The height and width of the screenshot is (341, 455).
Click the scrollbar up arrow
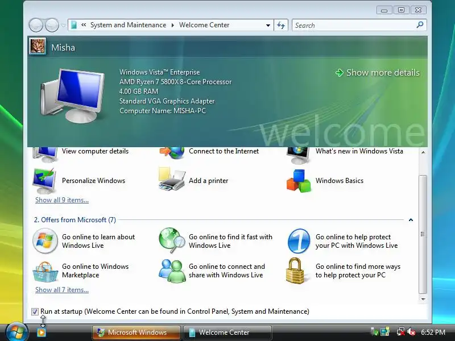[x=423, y=152]
